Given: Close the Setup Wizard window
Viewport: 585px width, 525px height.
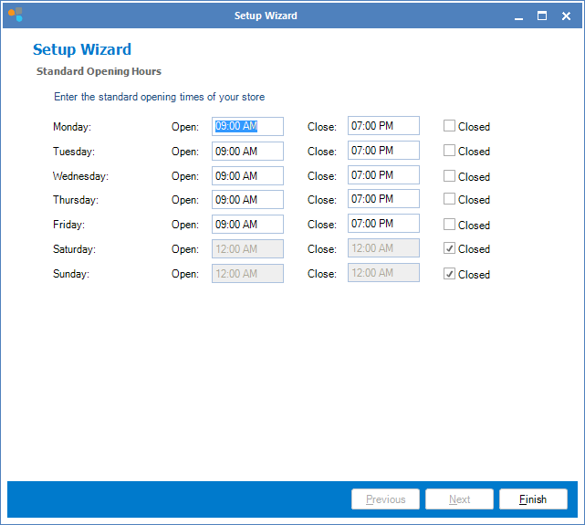Looking at the screenshot, I should click(566, 16).
